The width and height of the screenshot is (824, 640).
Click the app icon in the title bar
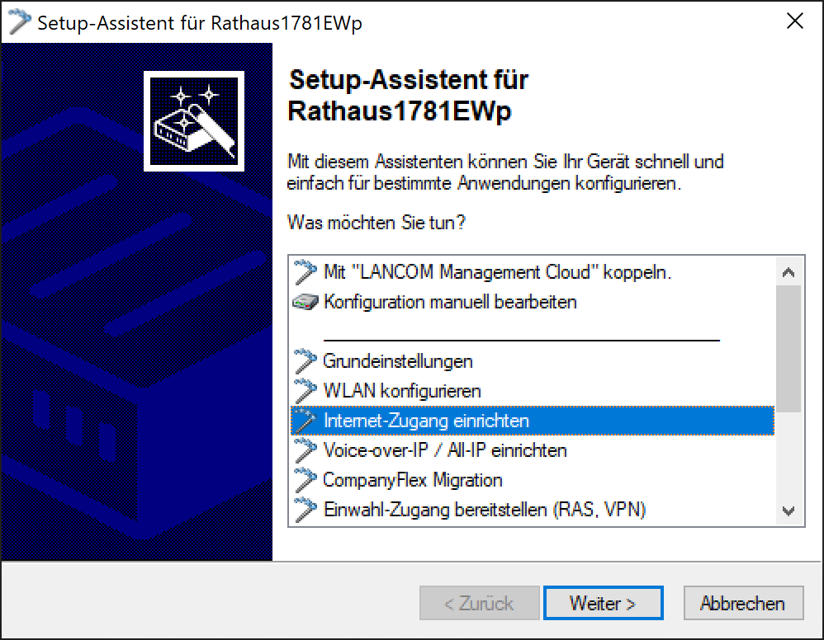coord(20,22)
